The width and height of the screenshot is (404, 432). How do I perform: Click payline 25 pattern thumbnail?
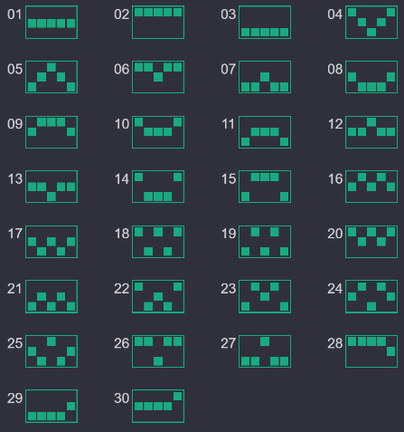(x=52, y=351)
